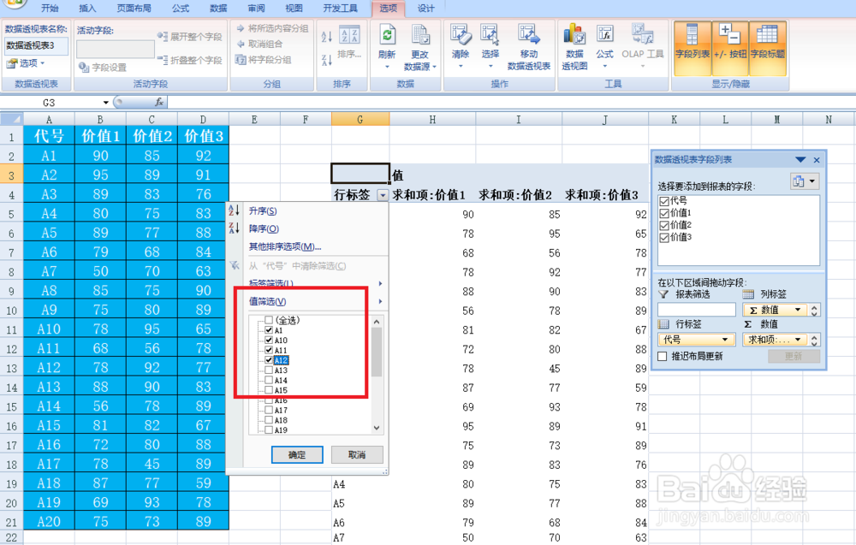Toggle the +/- Buttons (+/-按钮) icon

pyautogui.click(x=730, y=48)
